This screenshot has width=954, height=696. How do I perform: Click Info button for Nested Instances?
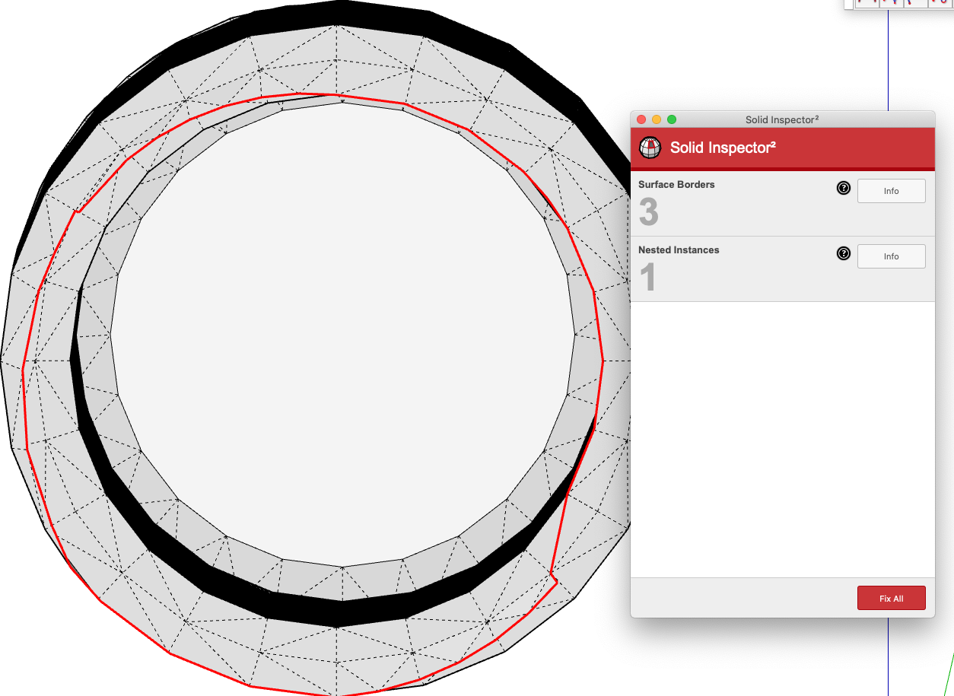tap(891, 256)
